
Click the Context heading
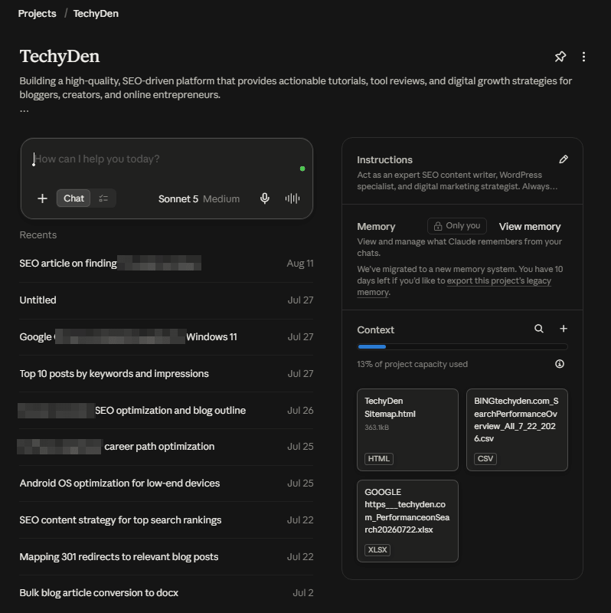click(375, 330)
